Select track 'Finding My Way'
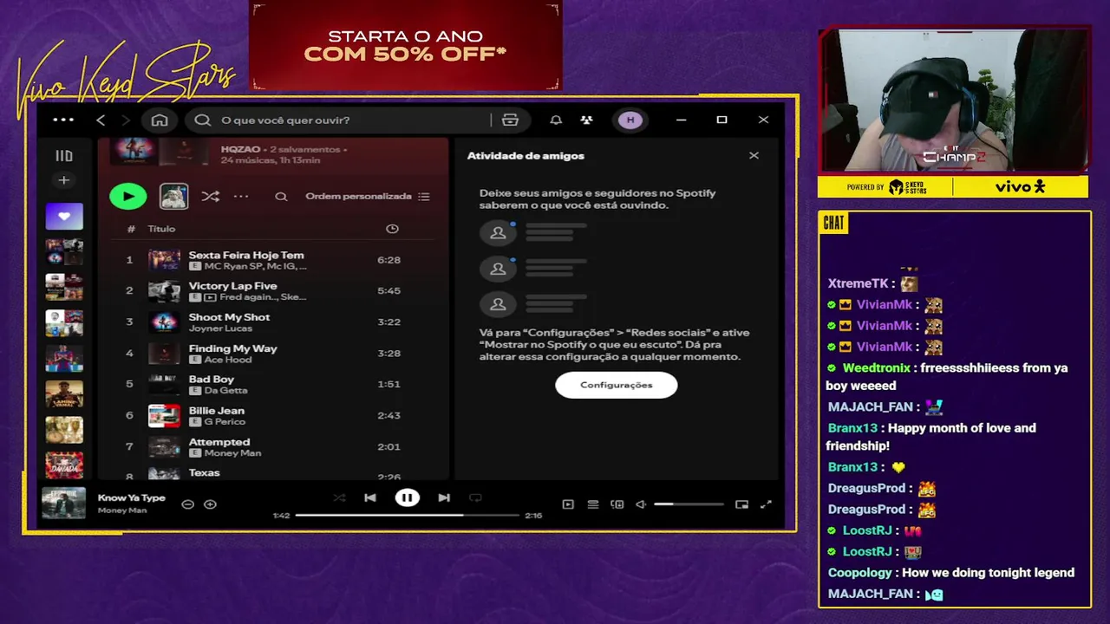The image size is (1110, 624). [233, 348]
